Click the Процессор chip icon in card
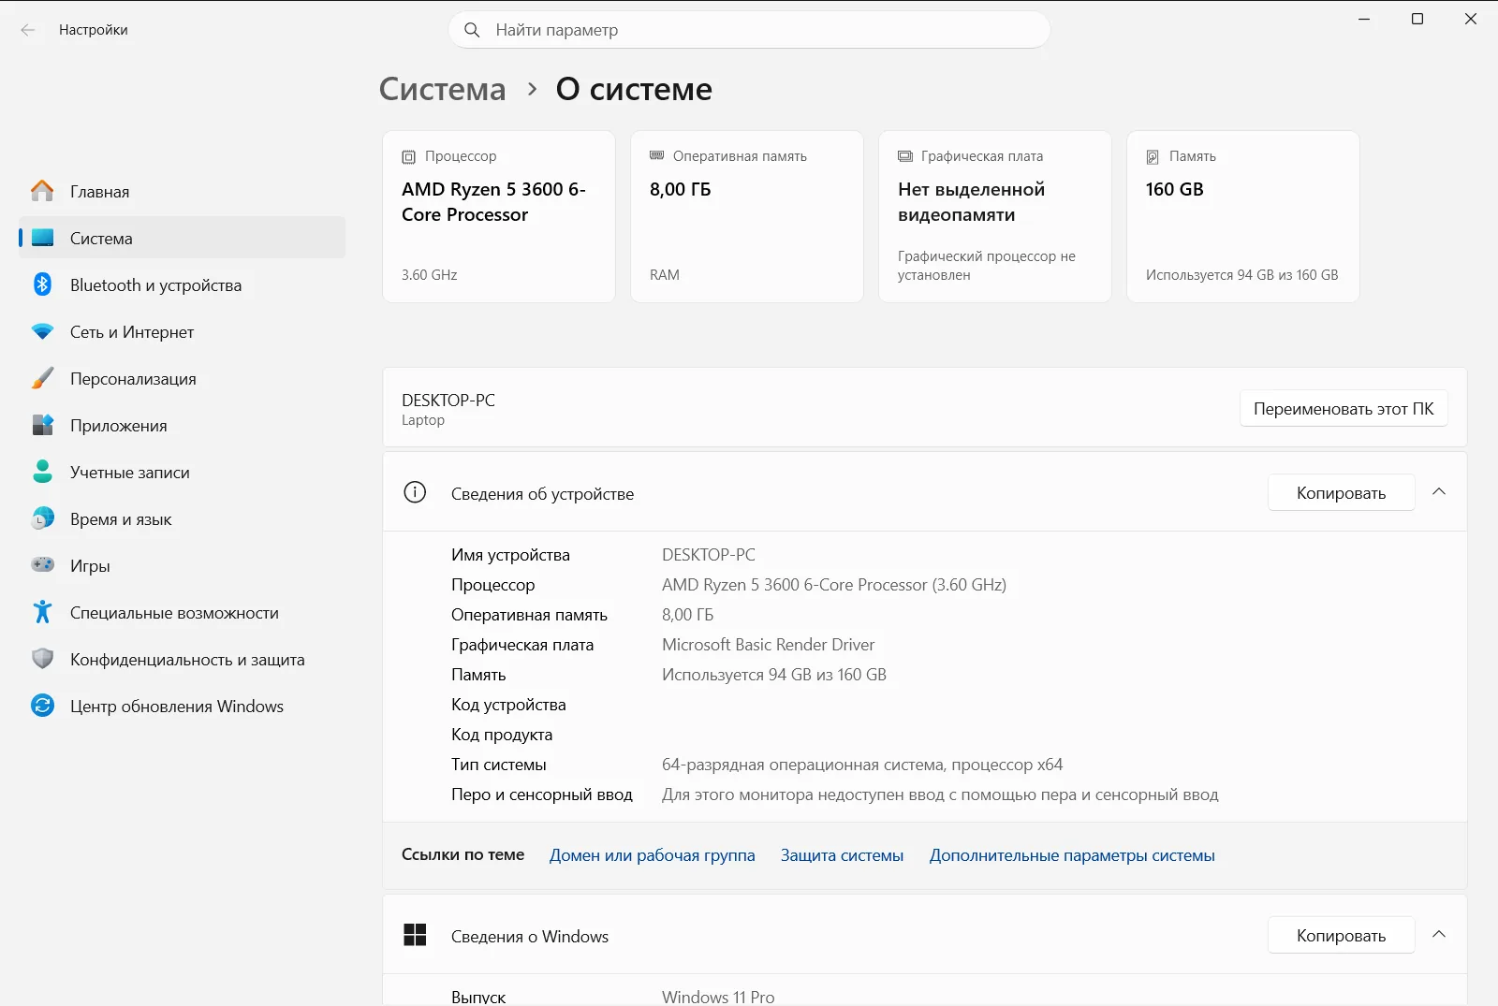Screen dimensions: 1498x1006 pyautogui.click(x=409, y=156)
